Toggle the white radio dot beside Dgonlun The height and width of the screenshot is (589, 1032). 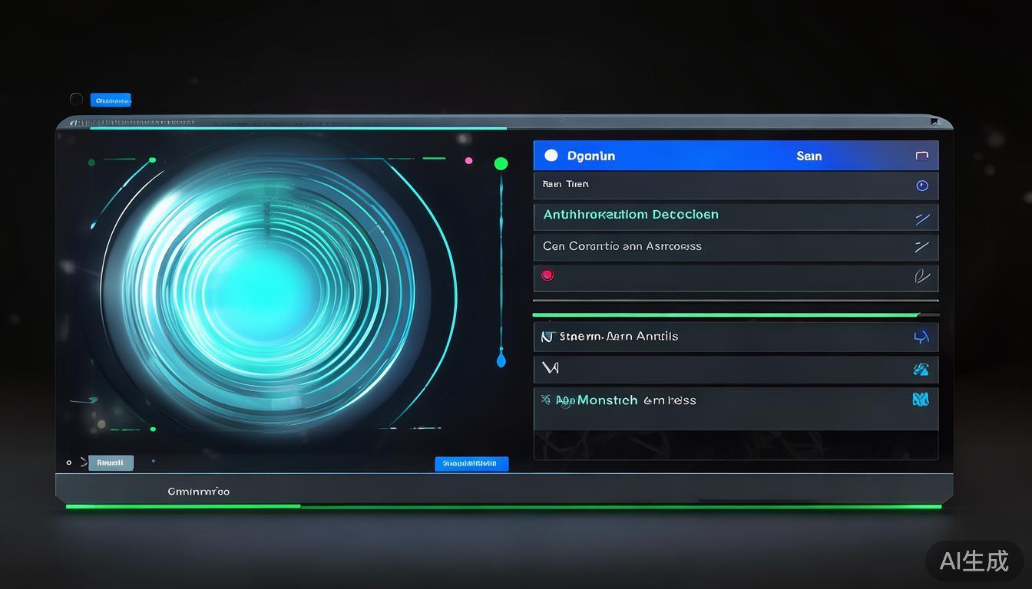(x=551, y=156)
